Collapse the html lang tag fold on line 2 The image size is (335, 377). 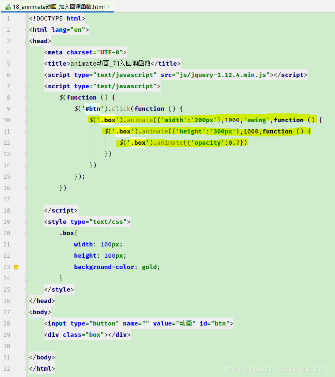tap(26, 30)
